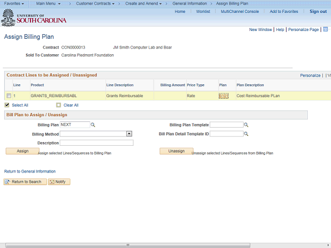Screen dimensions: 331x248
Task: Expand the Customer Contracts breadcrumb menu
Action: click(x=95, y=4)
